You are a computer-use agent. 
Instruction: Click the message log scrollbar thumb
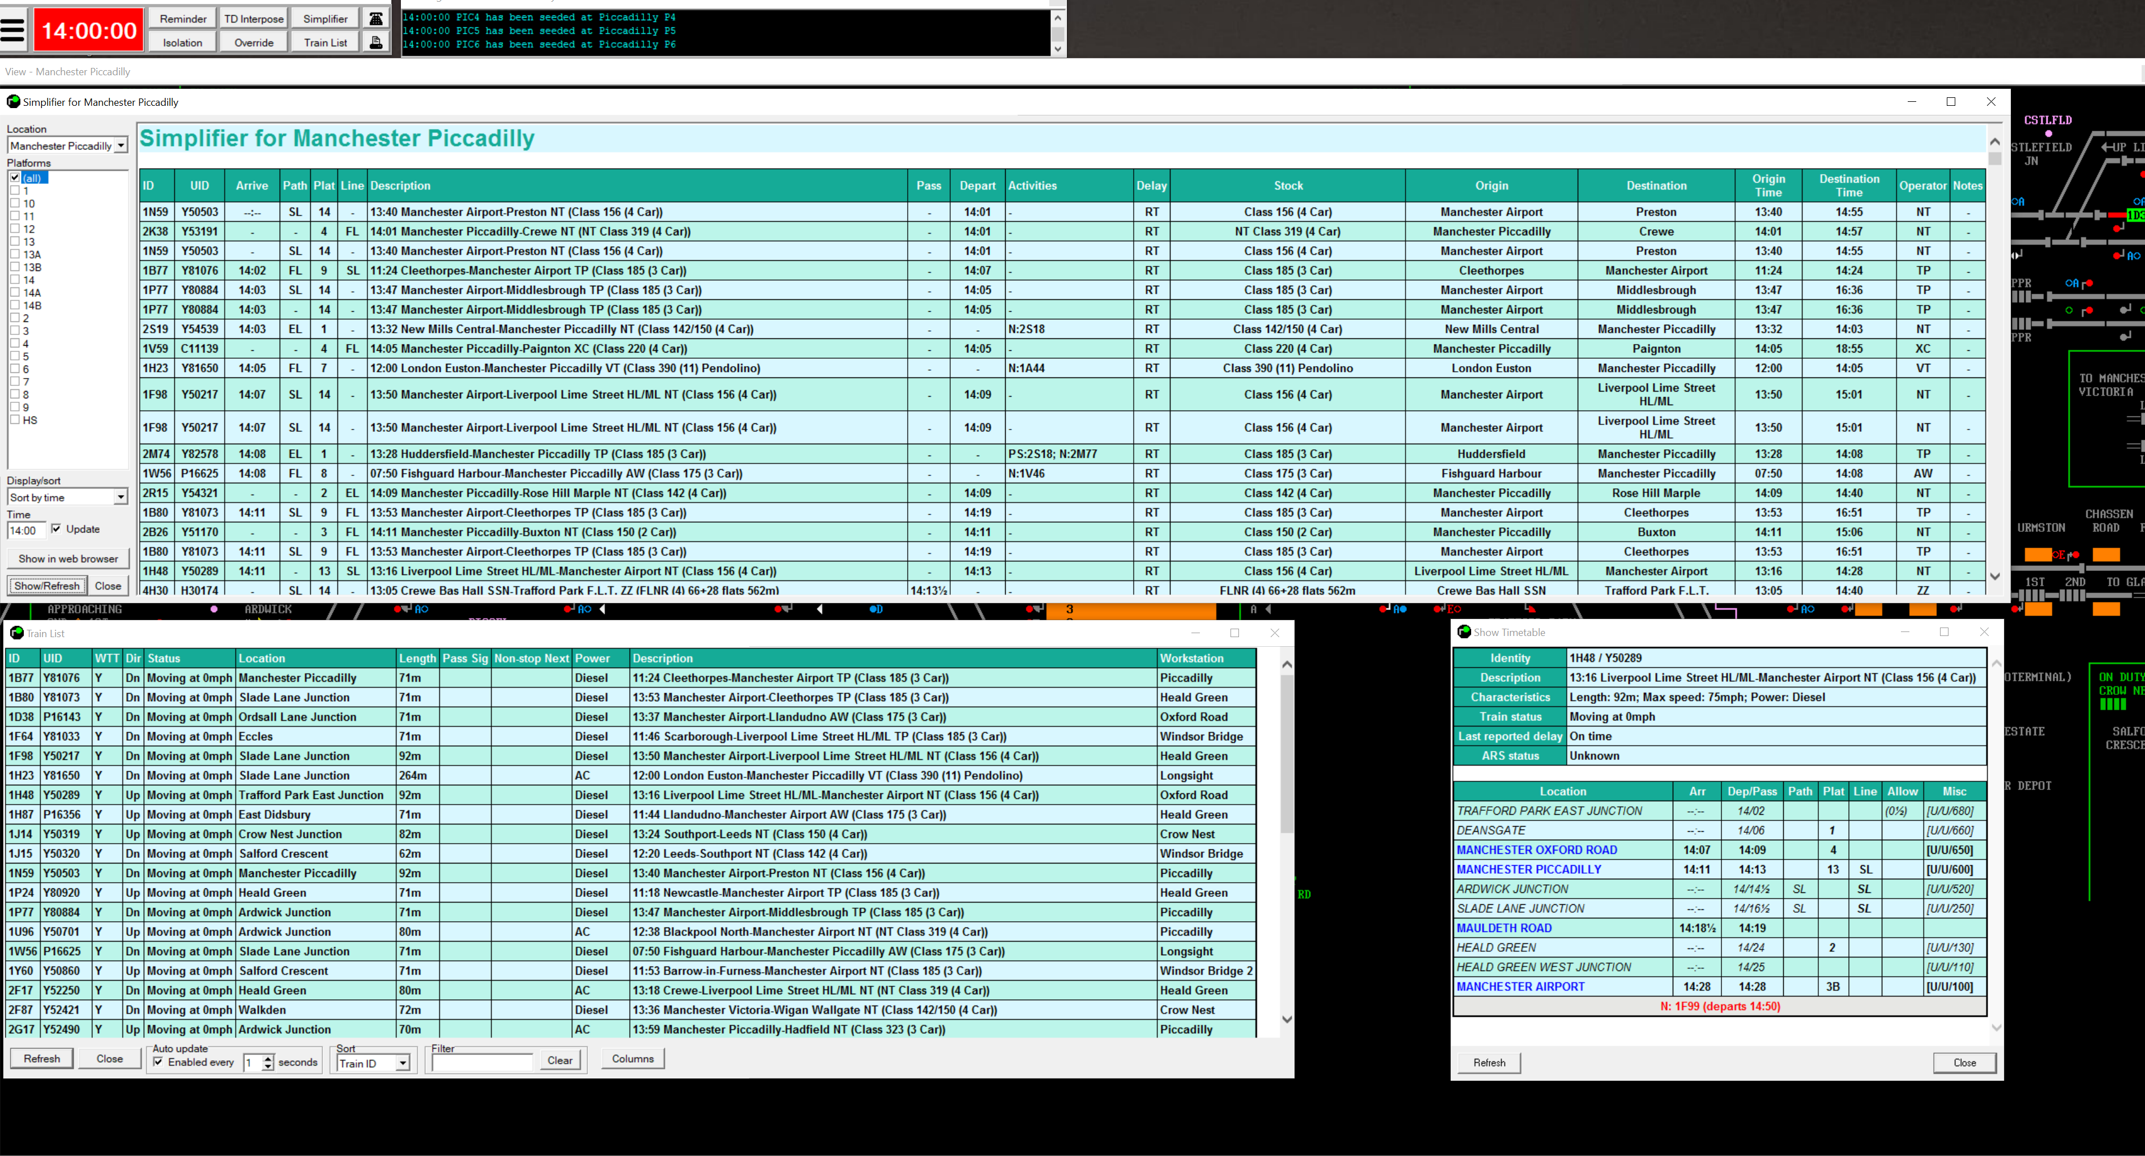[x=1058, y=33]
